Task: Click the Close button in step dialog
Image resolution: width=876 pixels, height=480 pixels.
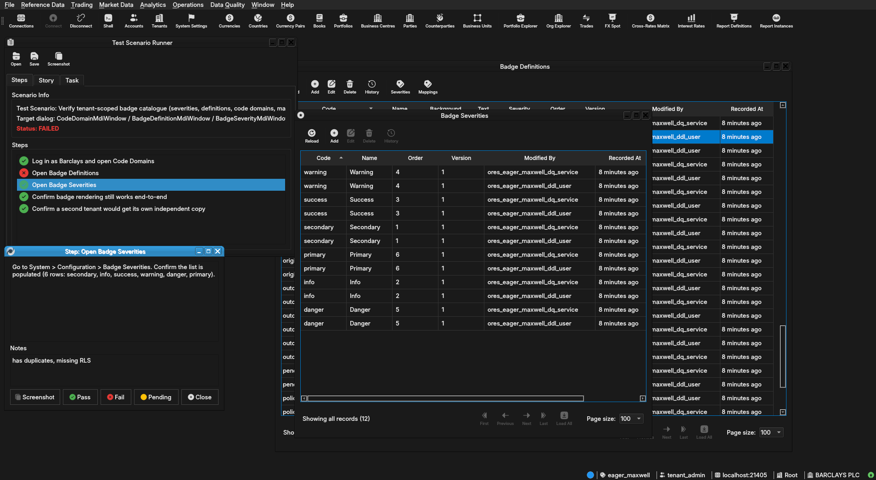Action: click(x=200, y=397)
